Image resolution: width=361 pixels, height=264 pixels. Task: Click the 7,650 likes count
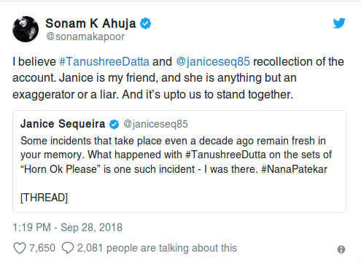pos(42,248)
